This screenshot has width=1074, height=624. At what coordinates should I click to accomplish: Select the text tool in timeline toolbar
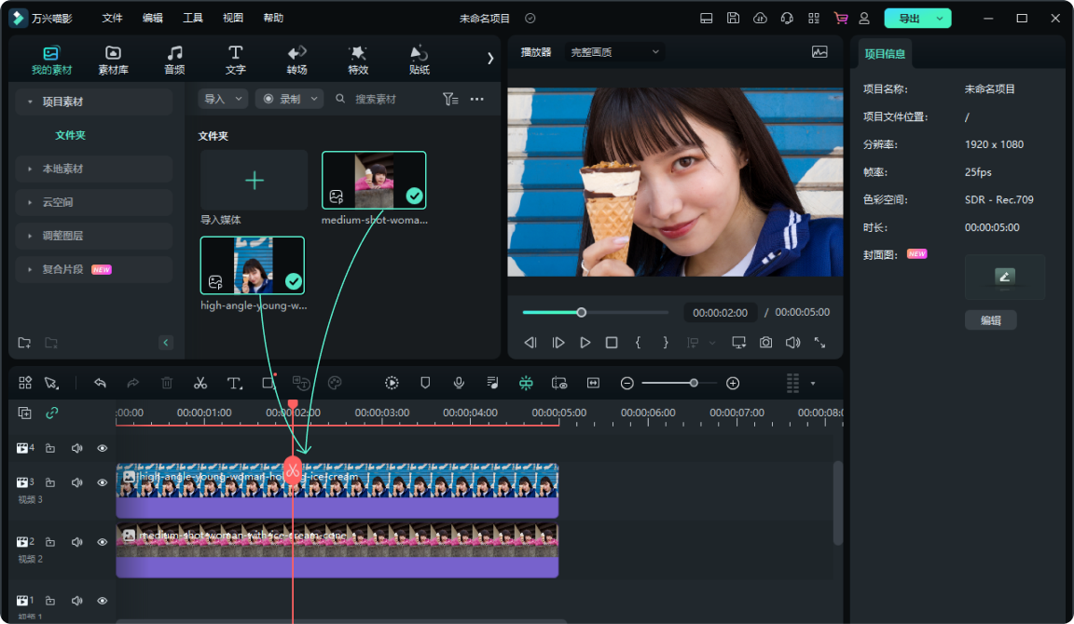(234, 383)
